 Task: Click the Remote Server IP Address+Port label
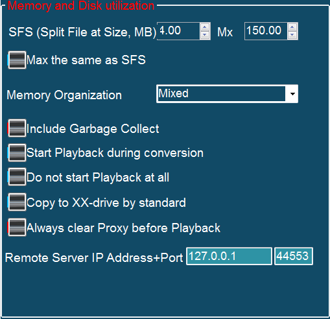coord(94,258)
